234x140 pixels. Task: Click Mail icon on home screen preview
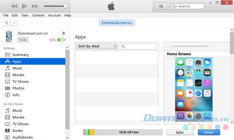[x=180, y=104]
